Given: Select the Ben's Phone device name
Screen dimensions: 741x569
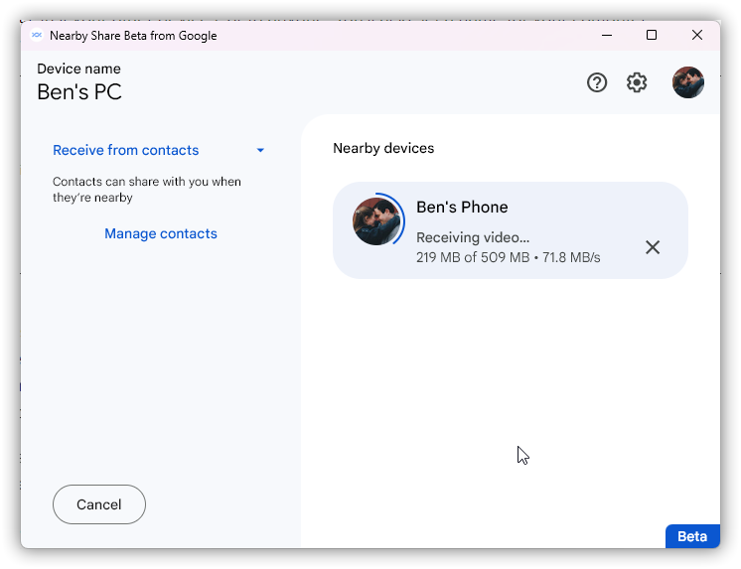Looking at the screenshot, I should click(462, 207).
